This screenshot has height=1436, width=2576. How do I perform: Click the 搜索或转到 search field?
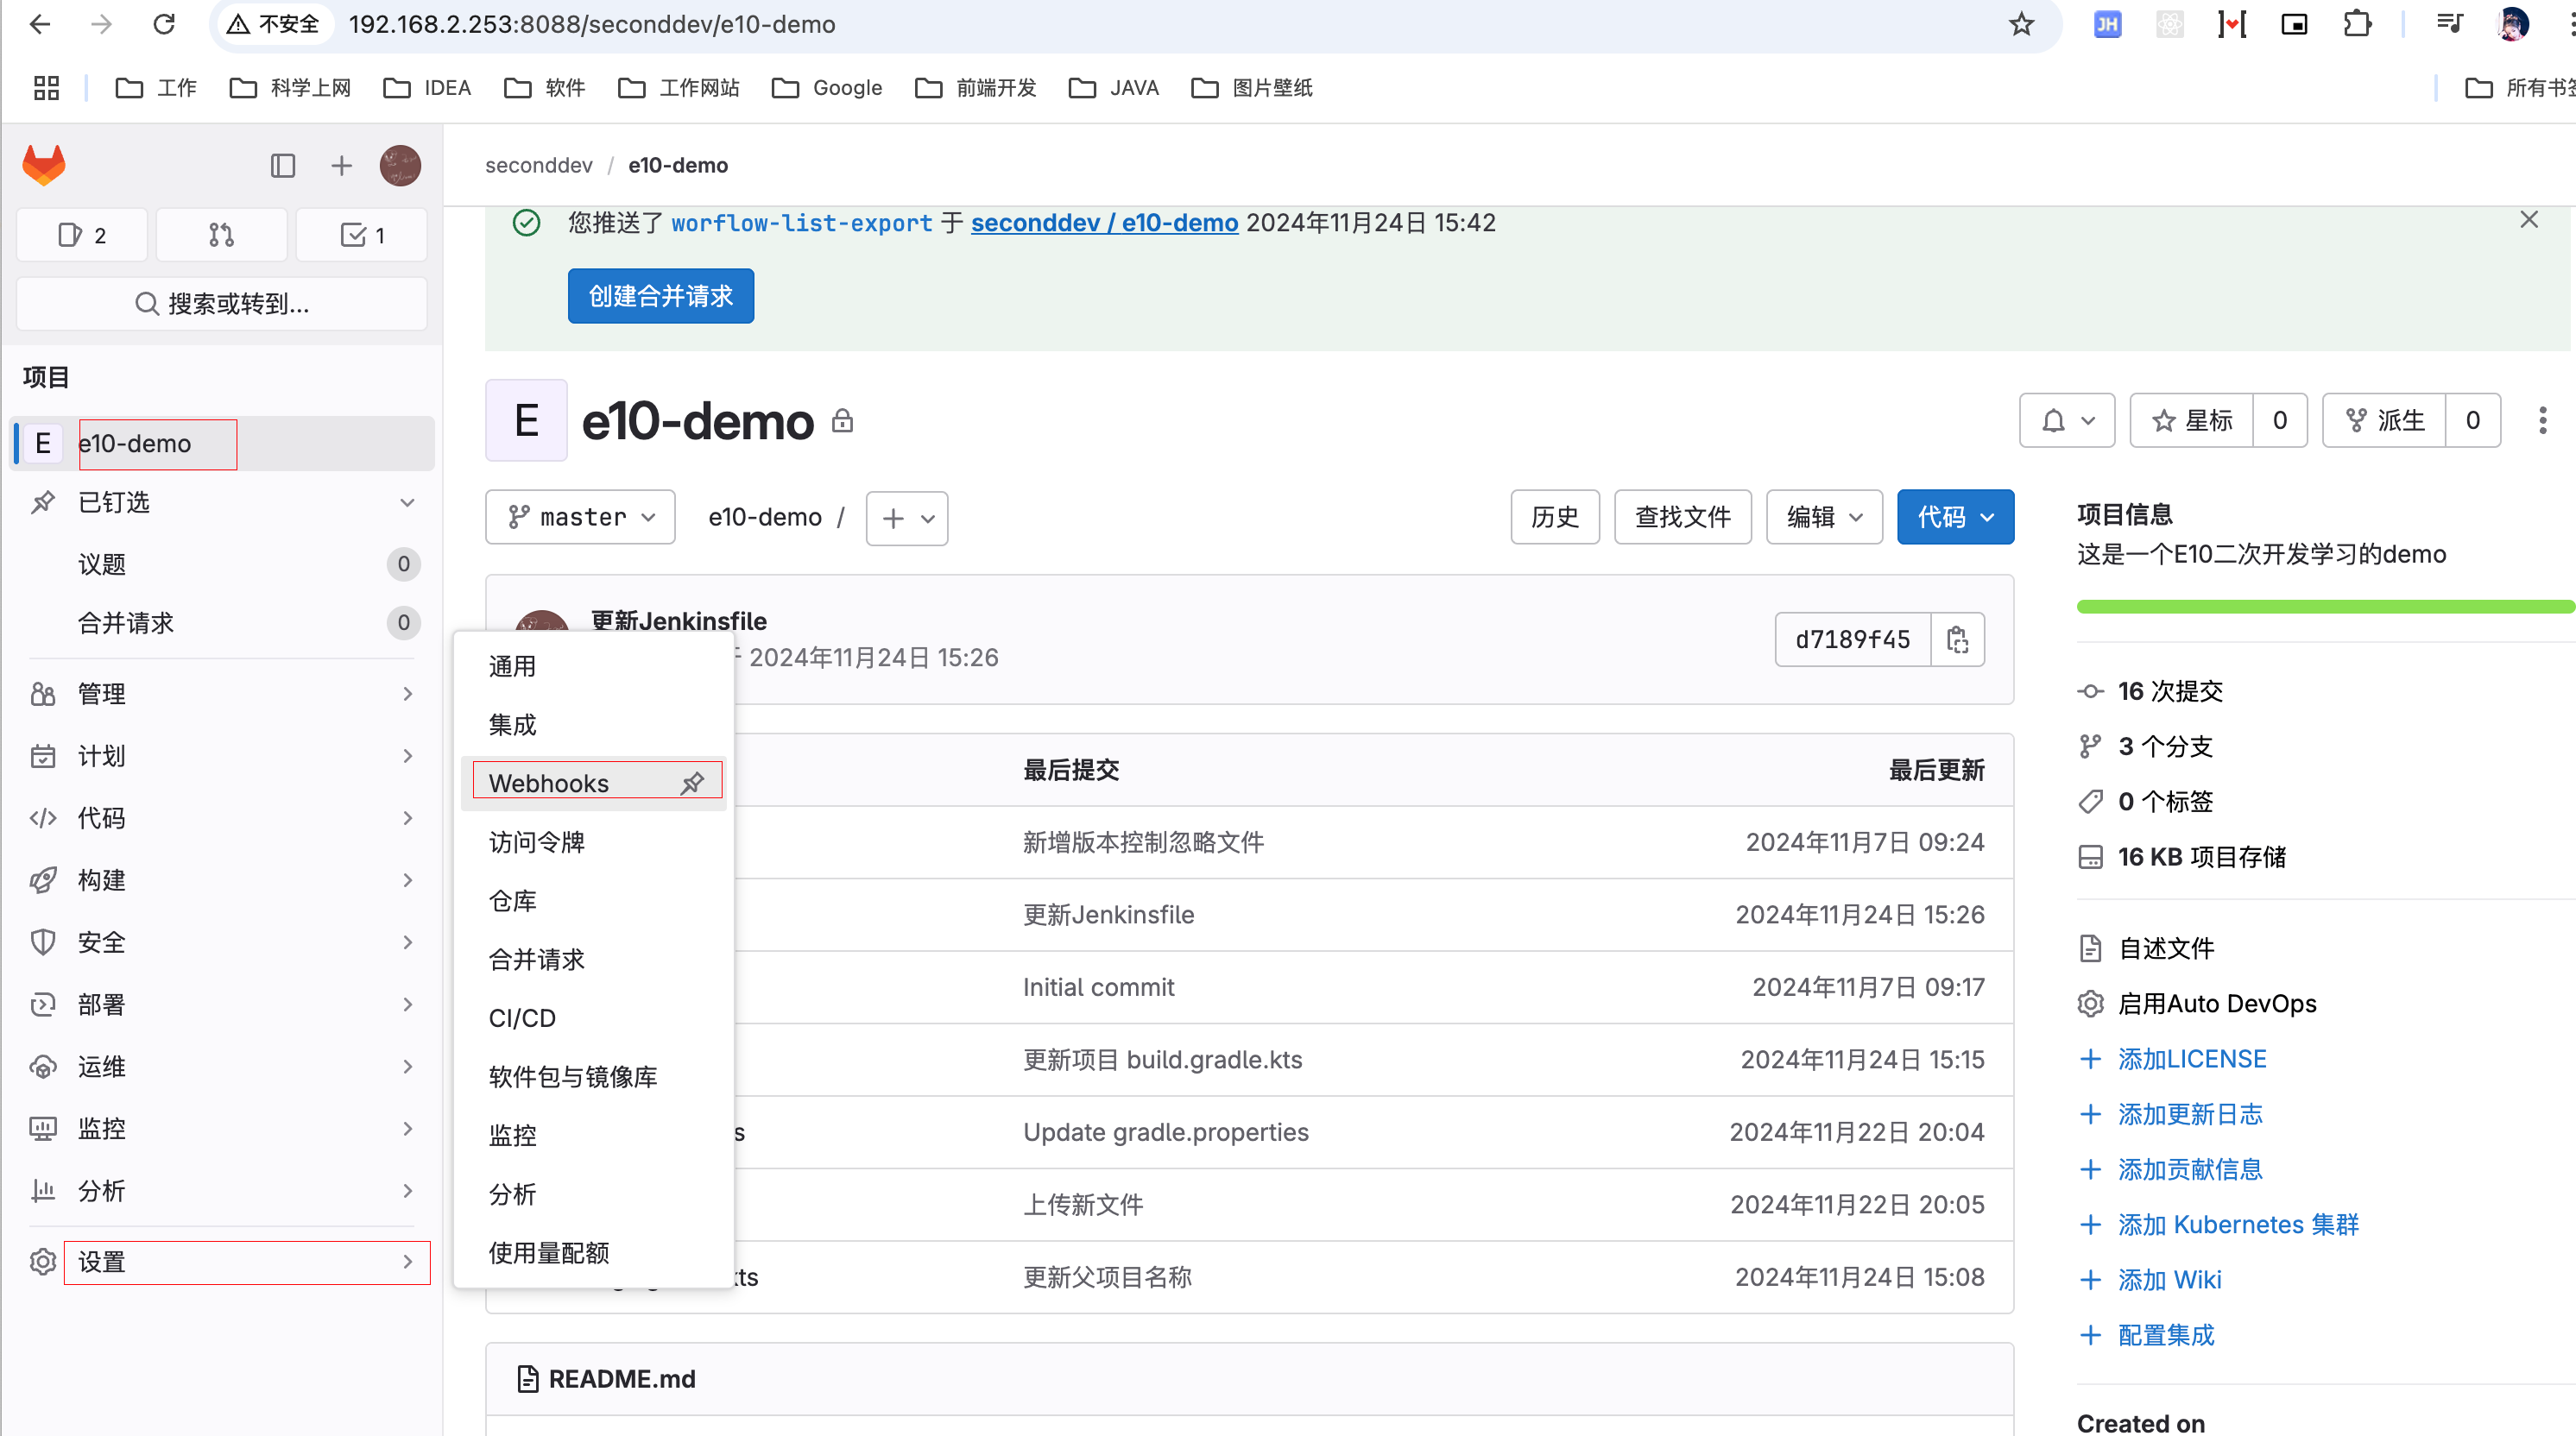pyautogui.click(x=222, y=303)
